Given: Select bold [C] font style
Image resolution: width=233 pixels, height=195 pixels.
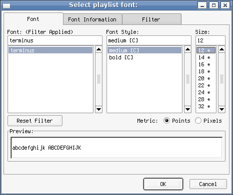Looking at the screenshot, I should tap(144, 57).
